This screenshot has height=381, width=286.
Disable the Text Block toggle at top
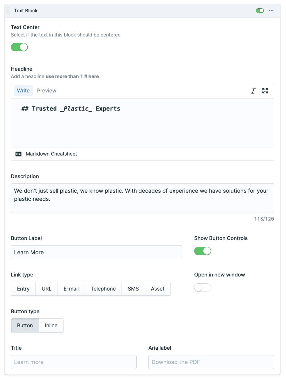pyautogui.click(x=260, y=10)
